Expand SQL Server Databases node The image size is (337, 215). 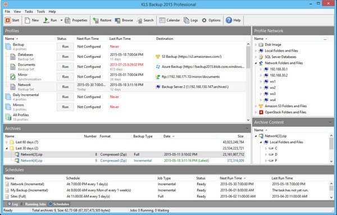256,57
